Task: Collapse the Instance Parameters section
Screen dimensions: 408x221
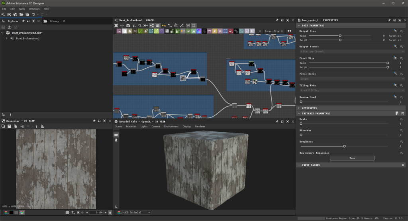Action: click(299, 113)
